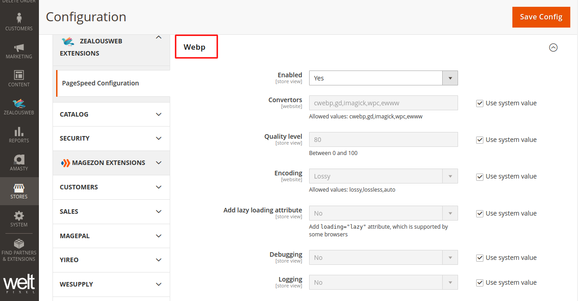Expand the Security config tab
Screen dimensions: 578x301
[111, 138]
